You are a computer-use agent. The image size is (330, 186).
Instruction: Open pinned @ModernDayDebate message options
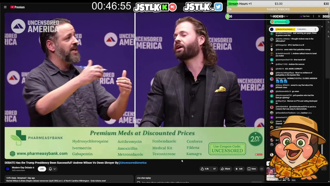[x=315, y=29]
